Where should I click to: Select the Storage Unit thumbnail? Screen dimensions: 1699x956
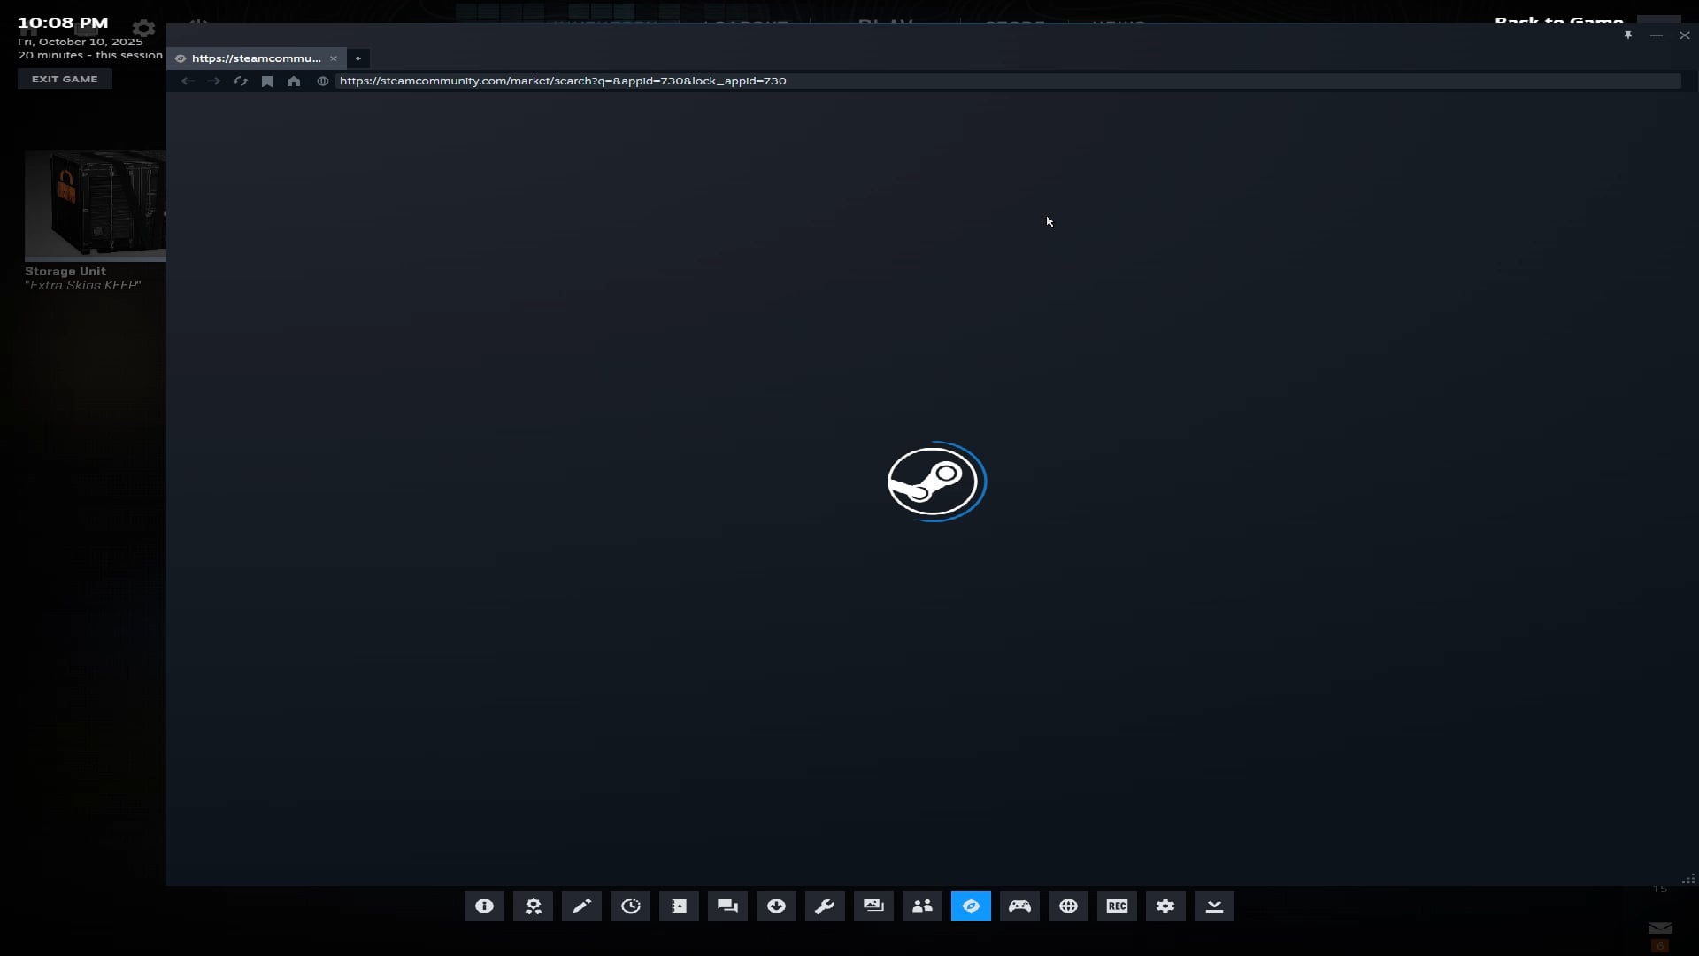pyautogui.click(x=96, y=205)
